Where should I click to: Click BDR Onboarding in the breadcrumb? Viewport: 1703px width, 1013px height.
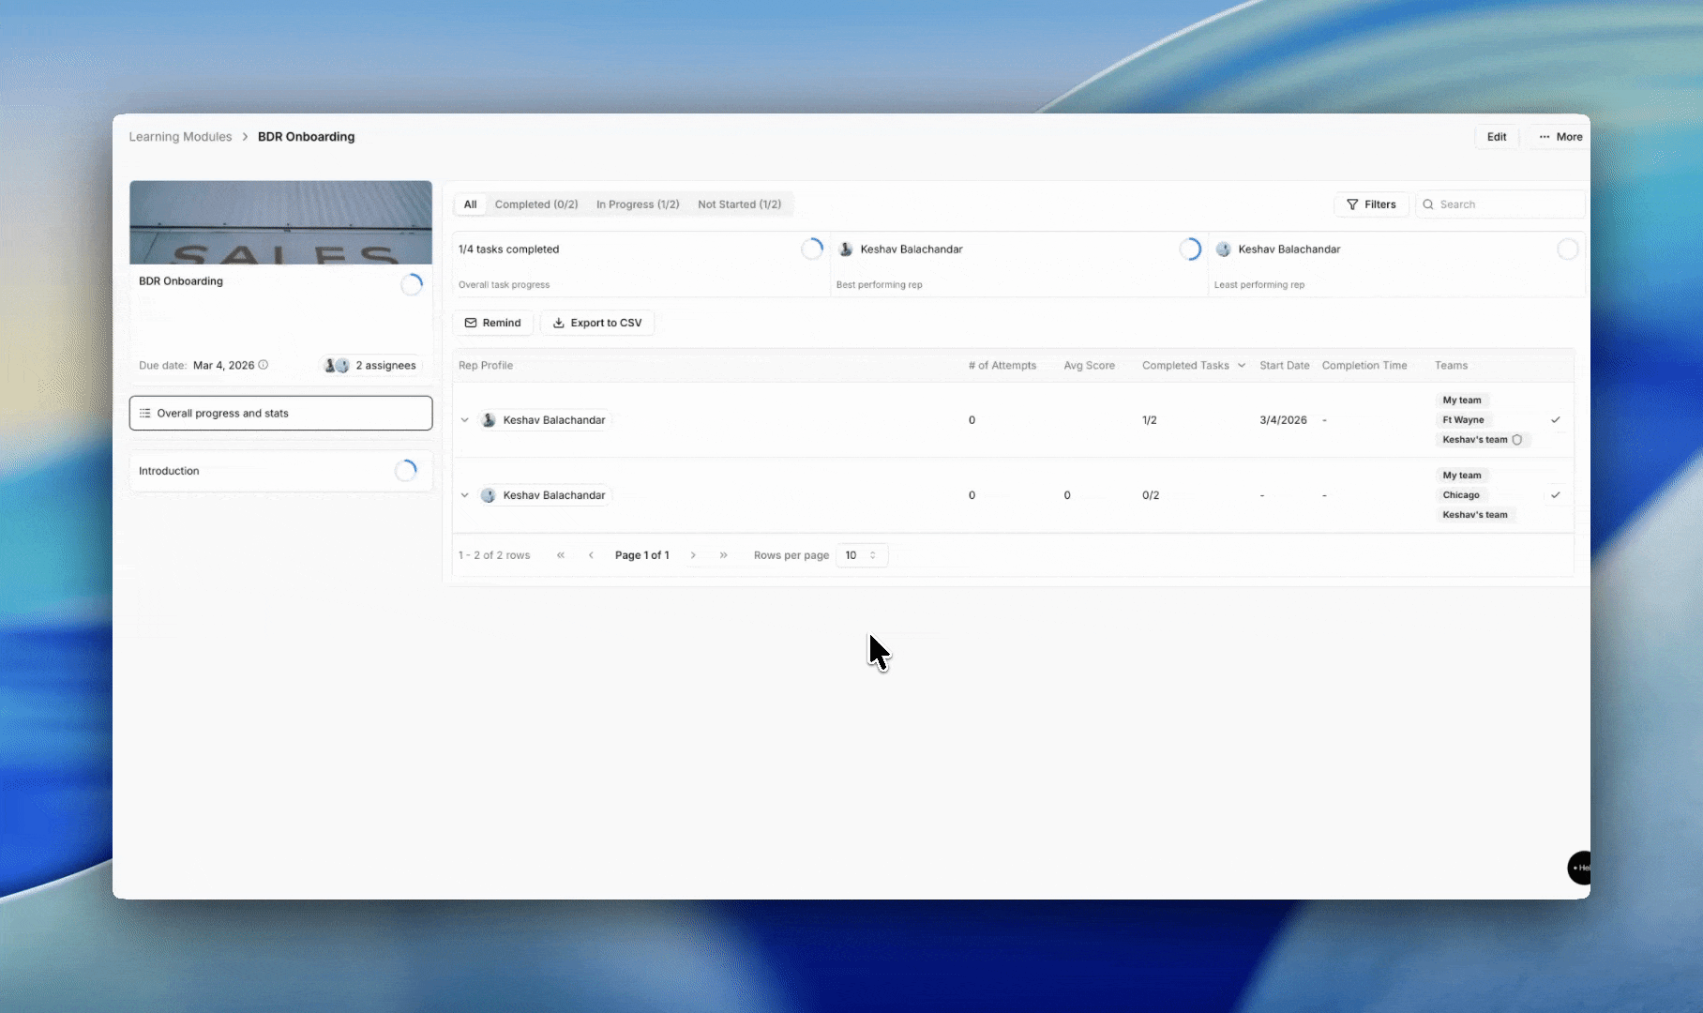click(306, 137)
